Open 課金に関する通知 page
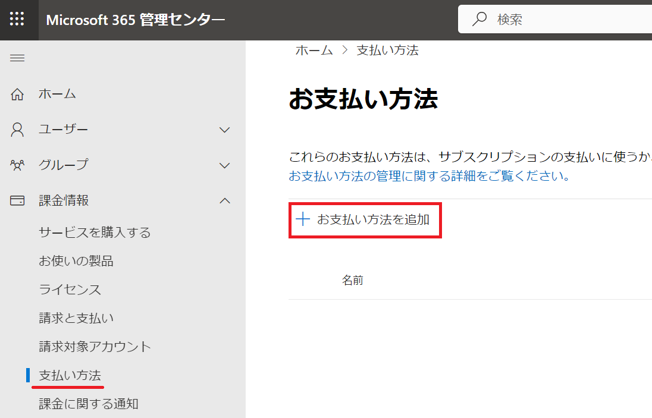Viewport: 652px width, 418px height. coord(89,404)
